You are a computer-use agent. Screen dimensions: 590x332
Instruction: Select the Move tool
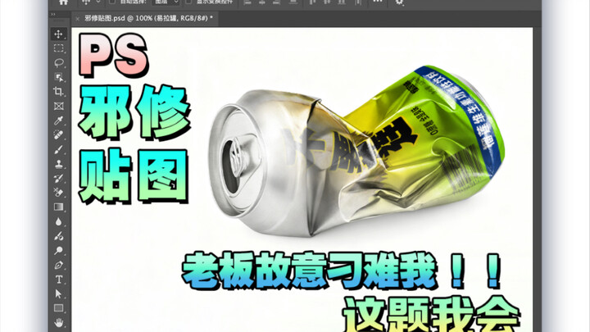(58, 34)
